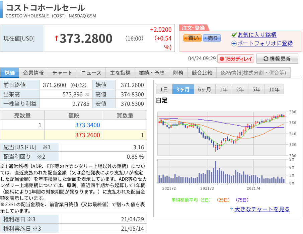Click the earnings per share value 9.7785
Viewport: 303px width, 234px height.
point(81,104)
